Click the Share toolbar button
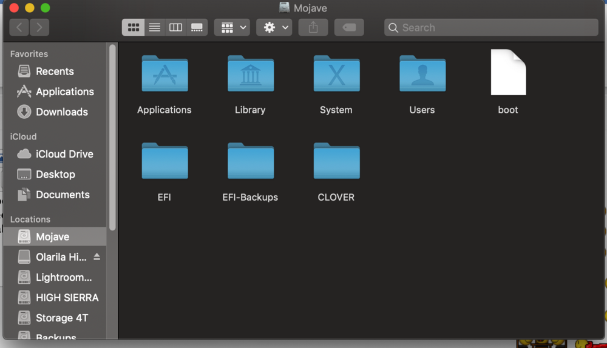 click(313, 27)
